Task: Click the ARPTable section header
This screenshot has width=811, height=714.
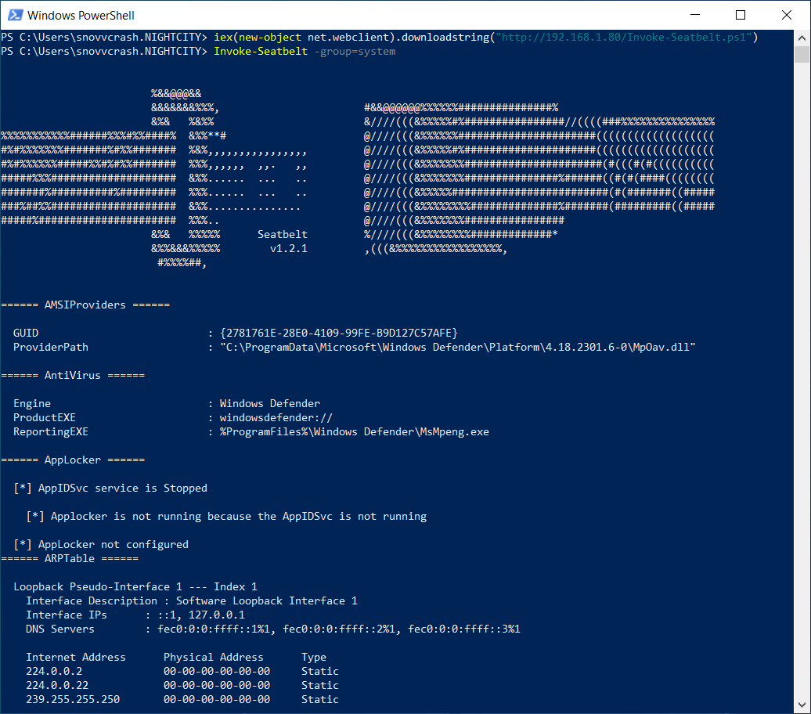Action: (70, 559)
